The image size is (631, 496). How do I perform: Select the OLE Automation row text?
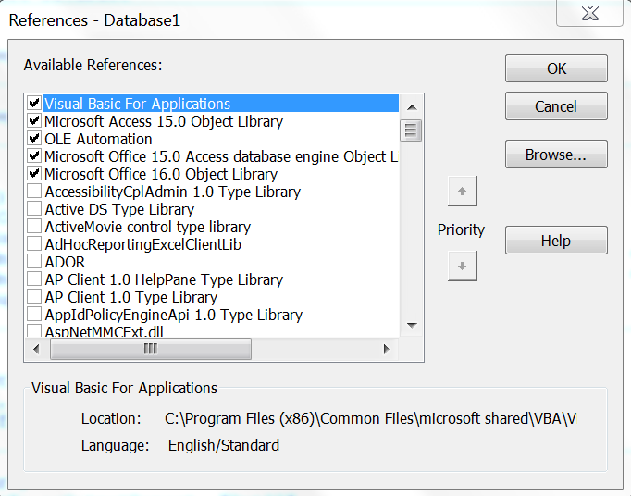99,139
